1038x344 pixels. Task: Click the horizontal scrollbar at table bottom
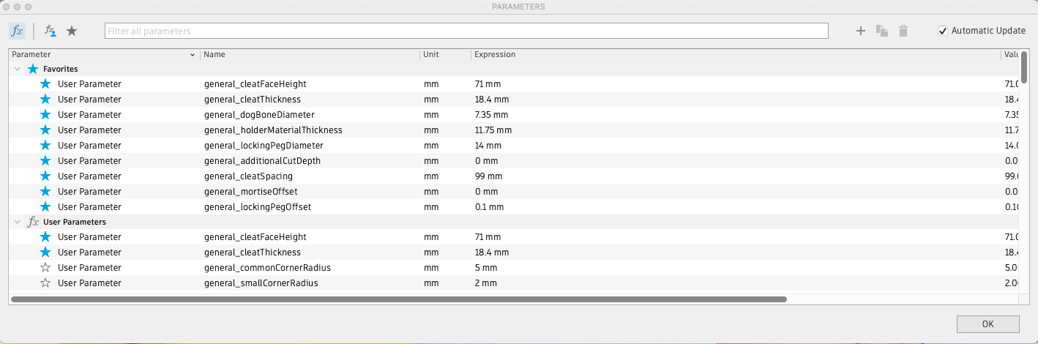[x=399, y=299]
